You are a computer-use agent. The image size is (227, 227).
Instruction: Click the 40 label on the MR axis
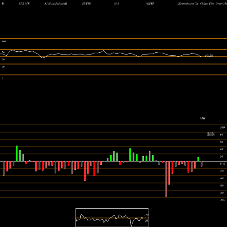click(x=222, y=149)
